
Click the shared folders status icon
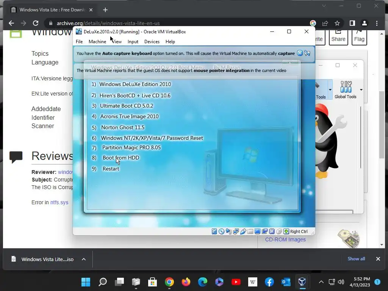[x=250, y=232]
